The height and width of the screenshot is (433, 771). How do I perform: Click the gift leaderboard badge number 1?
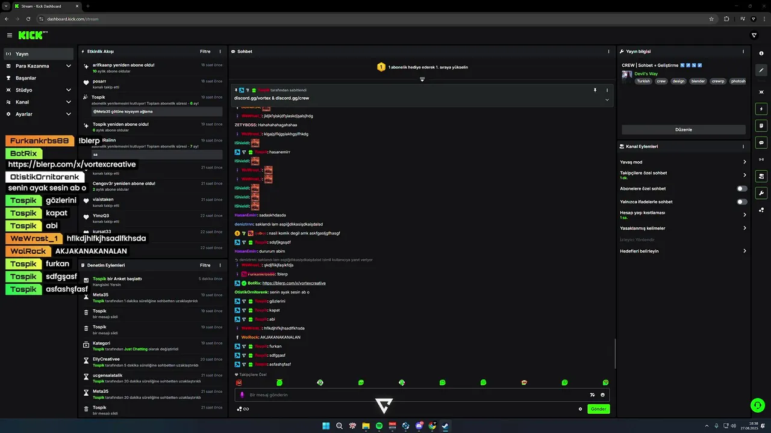point(381,67)
